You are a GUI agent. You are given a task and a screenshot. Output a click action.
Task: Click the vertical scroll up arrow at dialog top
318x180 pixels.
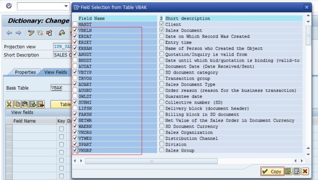point(308,16)
